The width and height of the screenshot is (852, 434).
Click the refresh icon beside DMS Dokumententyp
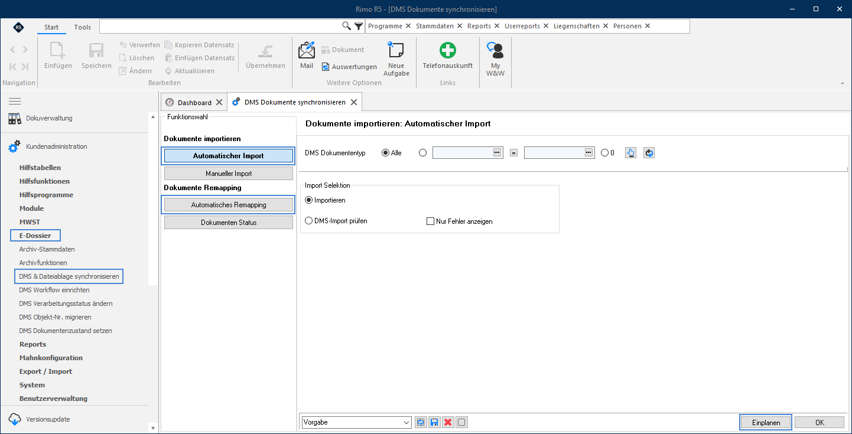(649, 153)
